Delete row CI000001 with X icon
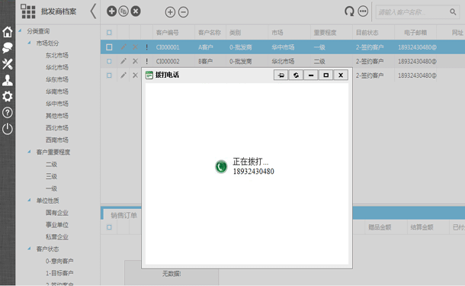Image resolution: width=465 pixels, height=286 pixels. [x=135, y=47]
